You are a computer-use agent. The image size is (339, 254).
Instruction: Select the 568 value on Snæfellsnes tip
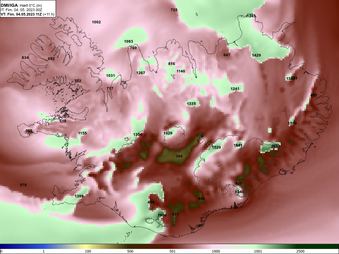[29, 131]
